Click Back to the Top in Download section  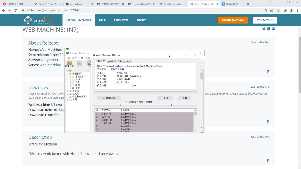[260, 87]
